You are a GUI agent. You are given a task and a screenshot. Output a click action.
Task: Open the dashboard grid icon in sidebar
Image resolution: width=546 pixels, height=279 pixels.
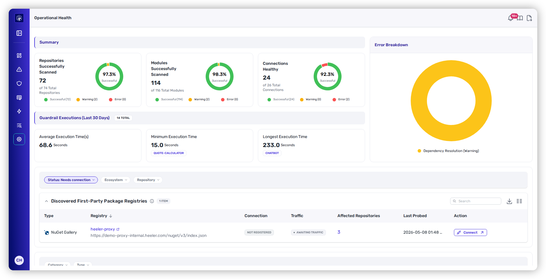[19, 56]
